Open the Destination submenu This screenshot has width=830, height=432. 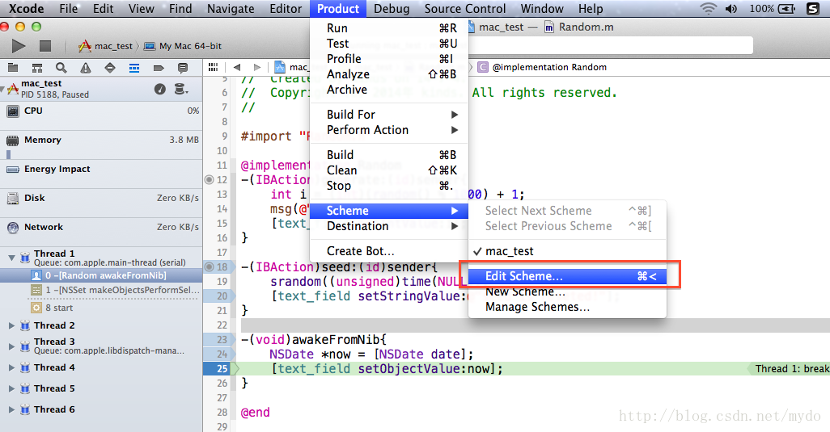(389, 226)
